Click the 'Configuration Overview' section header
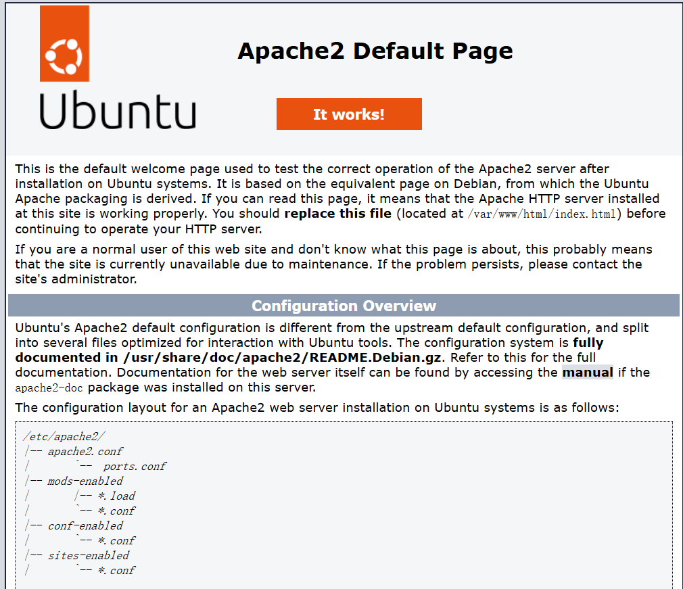Image resolution: width=683 pixels, height=589 pixels. click(344, 306)
